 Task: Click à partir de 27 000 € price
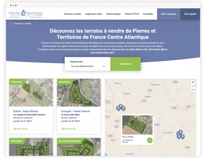(x=23, y=121)
